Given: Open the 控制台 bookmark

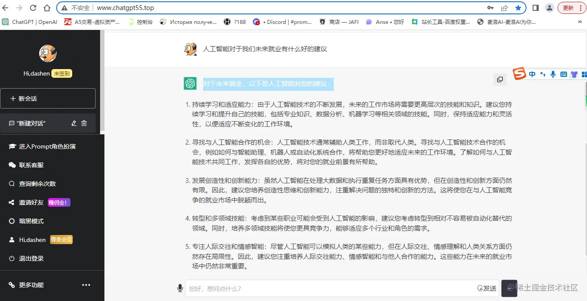Looking at the screenshot, I should click(141, 22).
